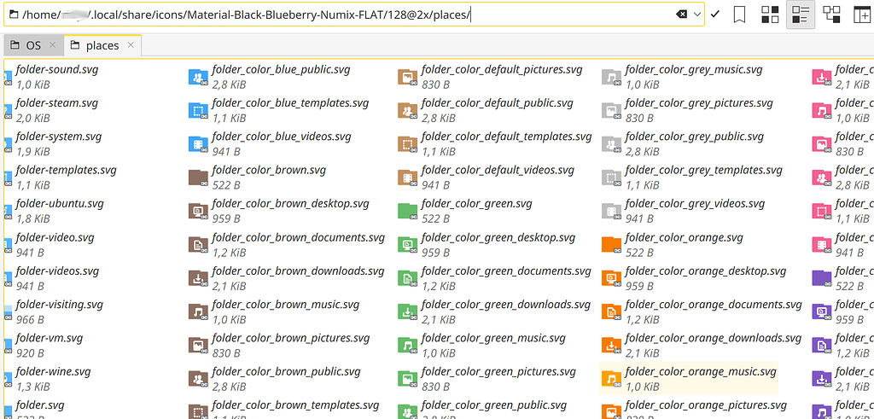Select folder_color_orange.svg file icon
874x419 pixels.
[x=610, y=244]
